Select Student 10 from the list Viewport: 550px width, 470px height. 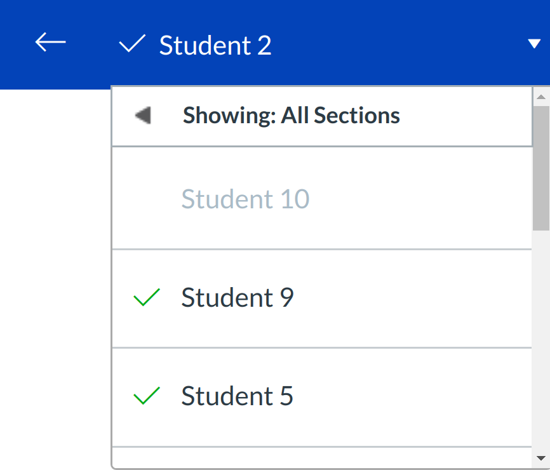pos(246,199)
